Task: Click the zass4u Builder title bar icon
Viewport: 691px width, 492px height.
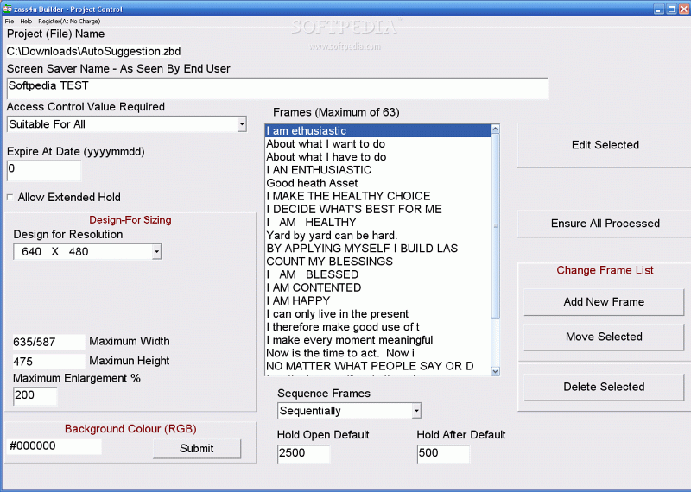Action: (7, 9)
